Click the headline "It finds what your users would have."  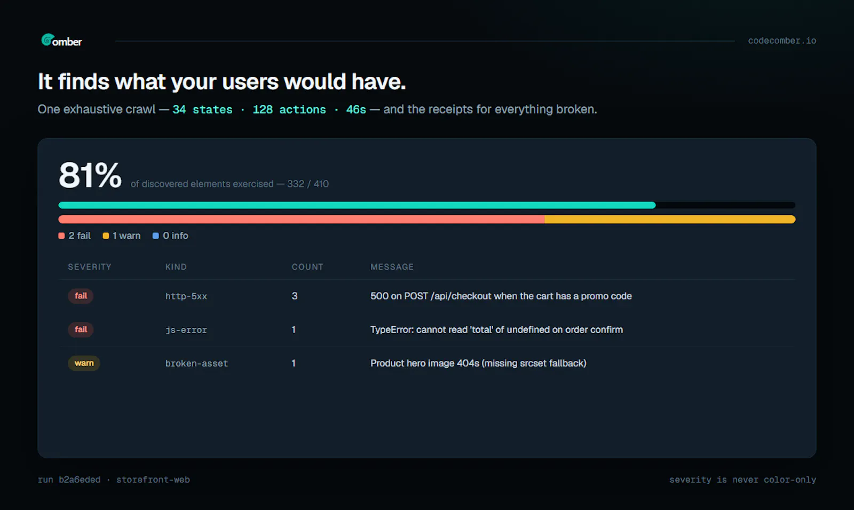pyautogui.click(x=222, y=82)
